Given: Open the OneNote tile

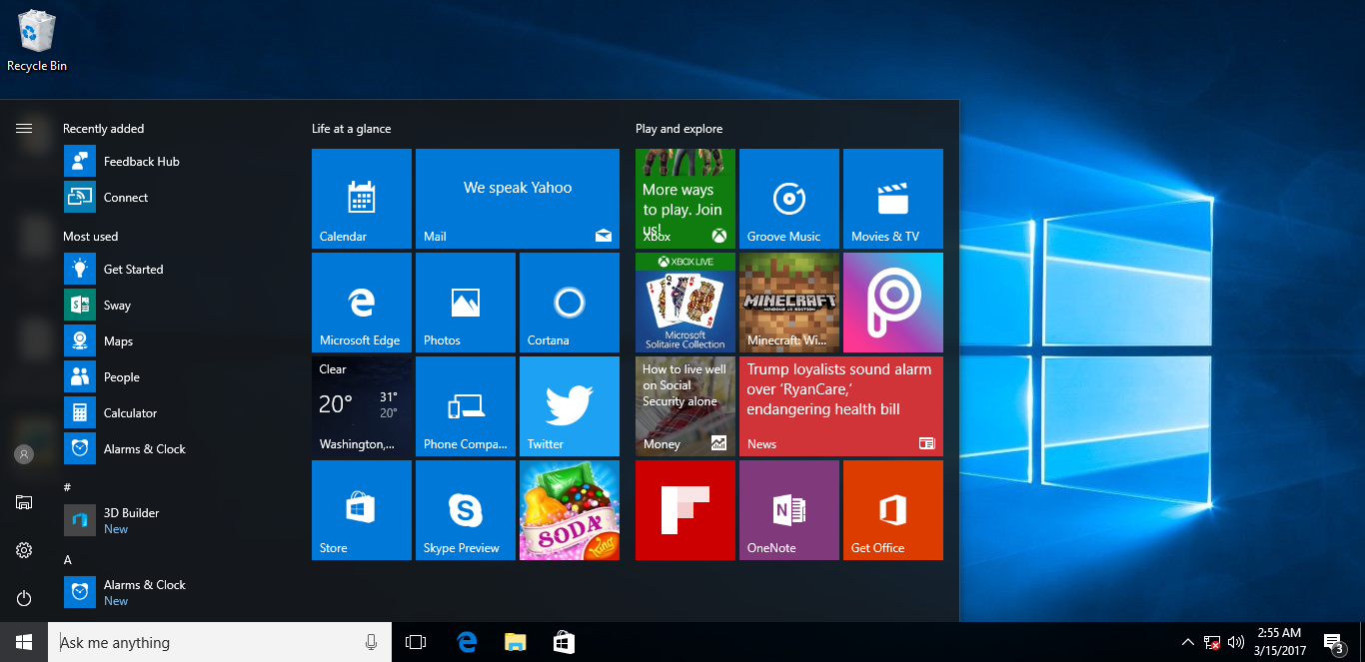Looking at the screenshot, I should [789, 510].
